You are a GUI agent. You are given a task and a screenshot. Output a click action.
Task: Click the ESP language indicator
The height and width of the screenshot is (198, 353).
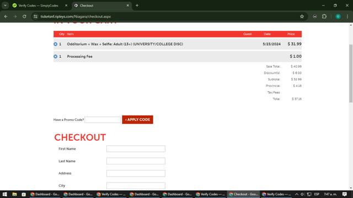(x=317, y=194)
